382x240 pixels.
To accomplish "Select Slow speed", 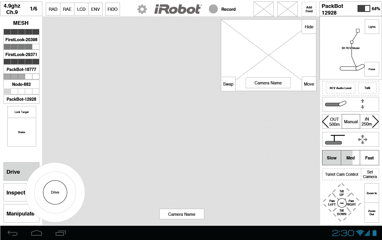I will (x=332, y=158).
